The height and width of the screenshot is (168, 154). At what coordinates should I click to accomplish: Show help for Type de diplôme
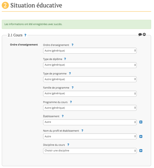coord(65,59)
